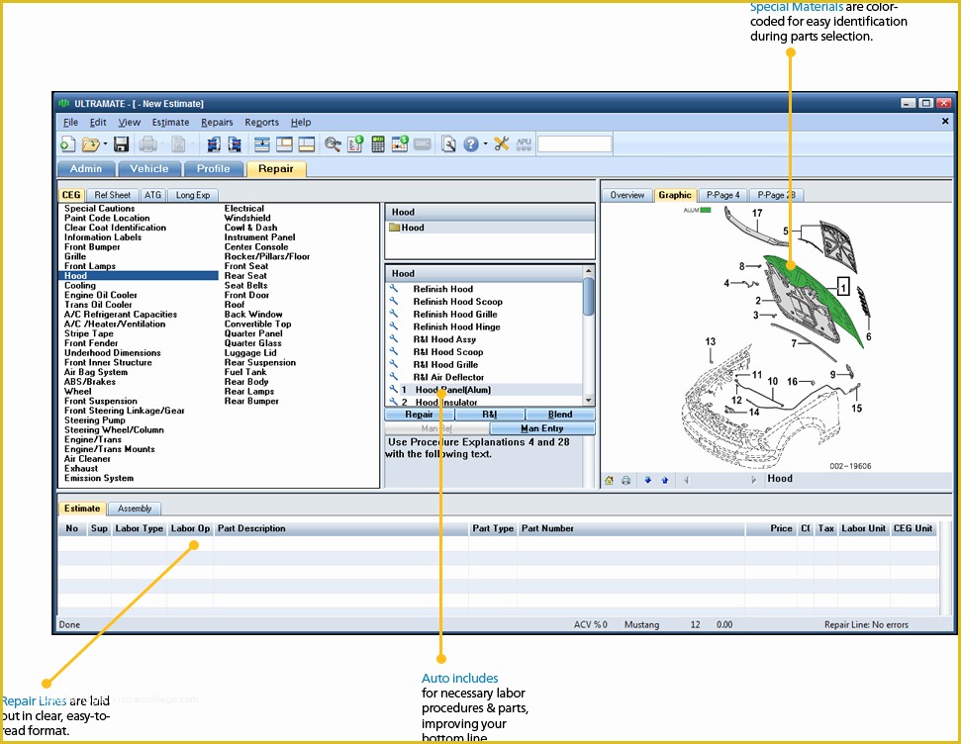Save the estimate with the floppy disk icon

121,144
